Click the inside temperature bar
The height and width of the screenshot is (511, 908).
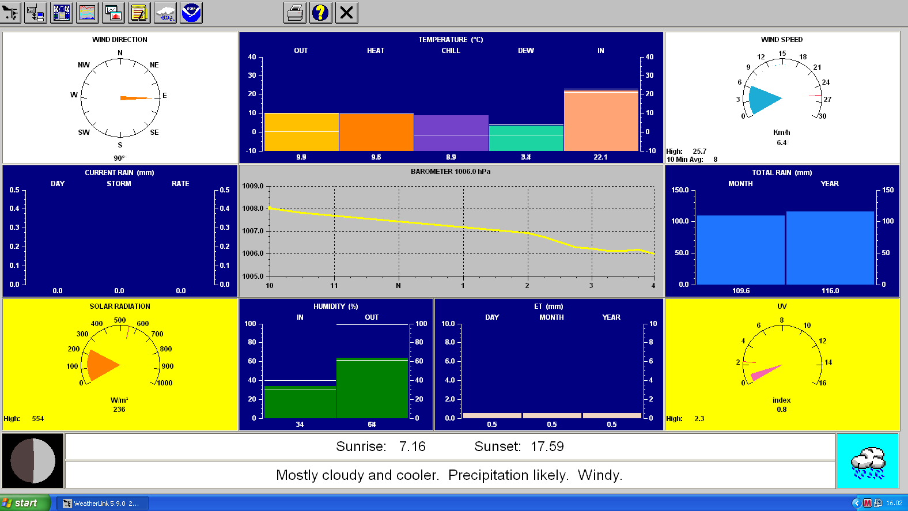(601, 120)
